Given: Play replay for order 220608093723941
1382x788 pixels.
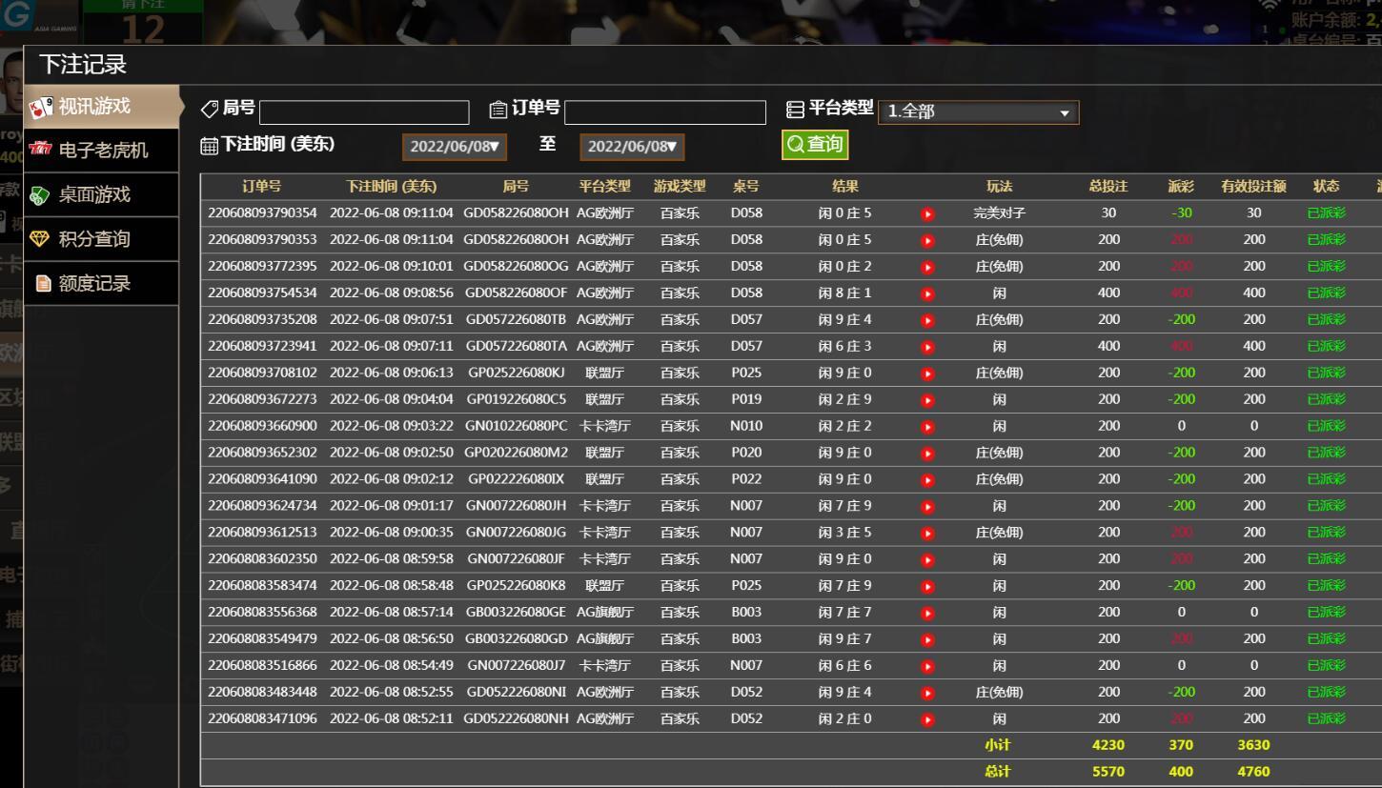Looking at the screenshot, I should [x=927, y=347].
